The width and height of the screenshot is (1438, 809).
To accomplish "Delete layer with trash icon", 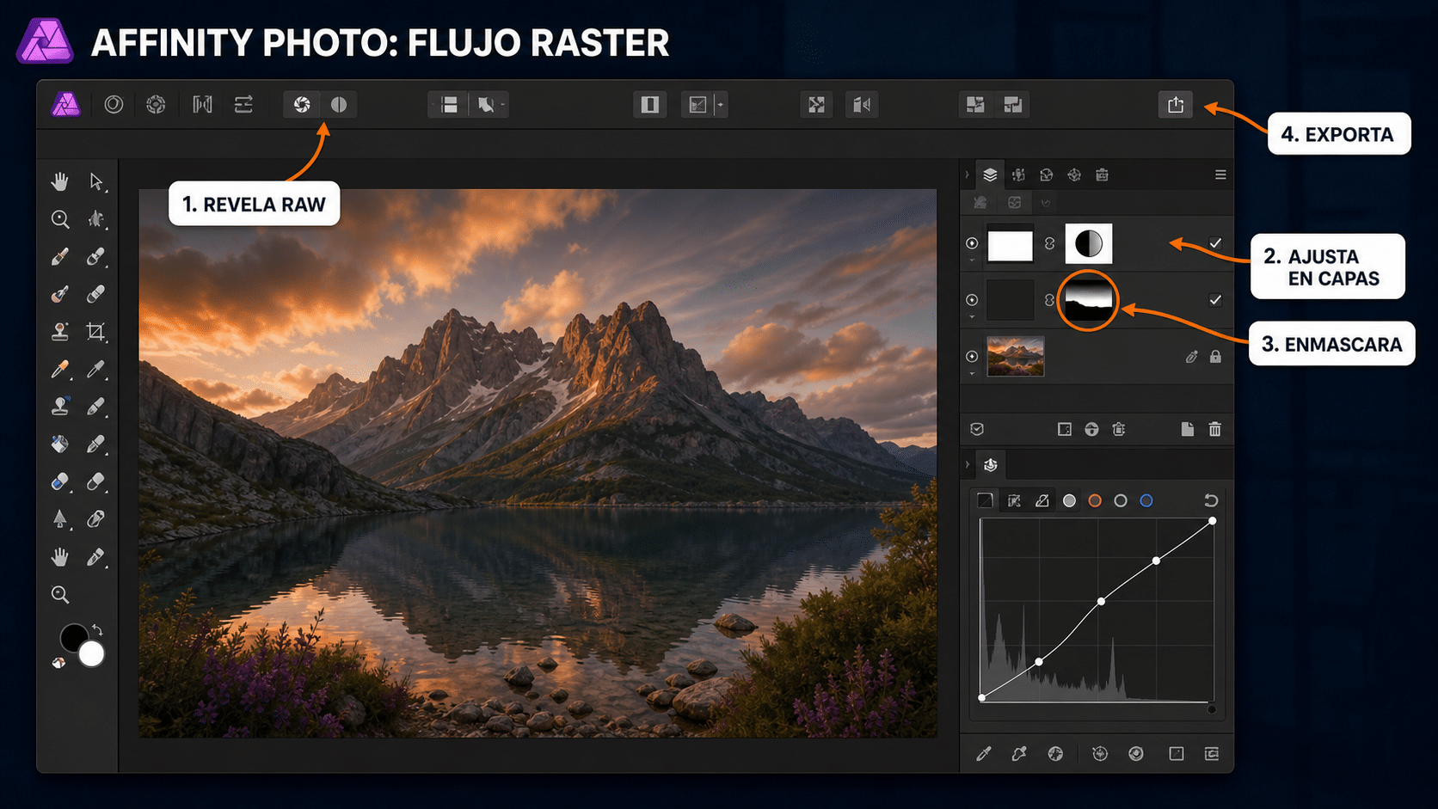I will [x=1214, y=429].
